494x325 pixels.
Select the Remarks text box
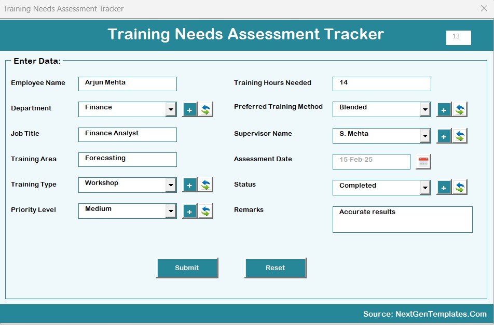tap(402, 219)
